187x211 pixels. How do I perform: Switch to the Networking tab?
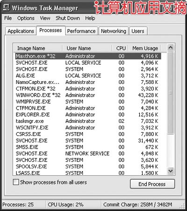(x=114, y=31)
